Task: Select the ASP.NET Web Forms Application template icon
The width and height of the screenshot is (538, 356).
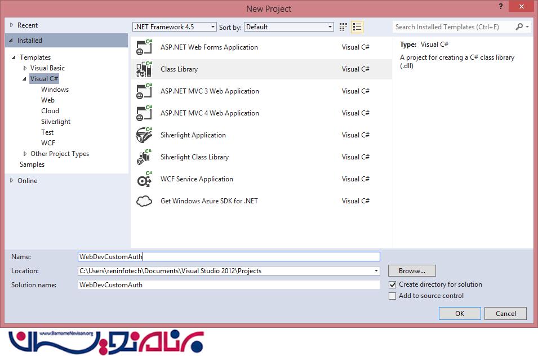Action: [x=144, y=47]
